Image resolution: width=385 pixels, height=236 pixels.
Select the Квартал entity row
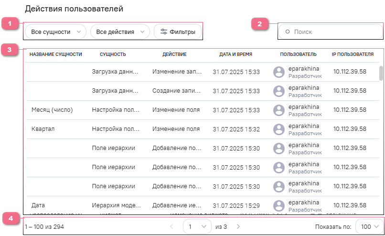[x=43, y=129]
